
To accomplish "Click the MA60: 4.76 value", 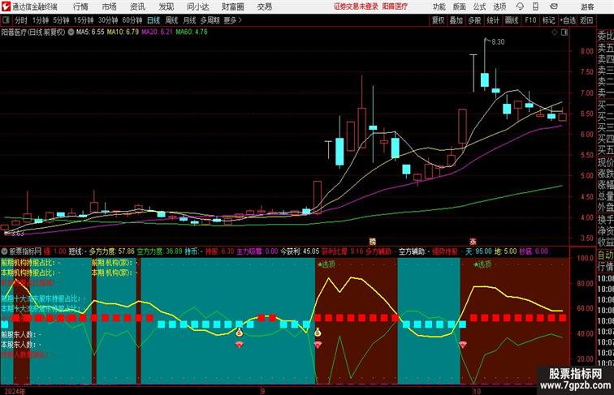I will [192, 32].
